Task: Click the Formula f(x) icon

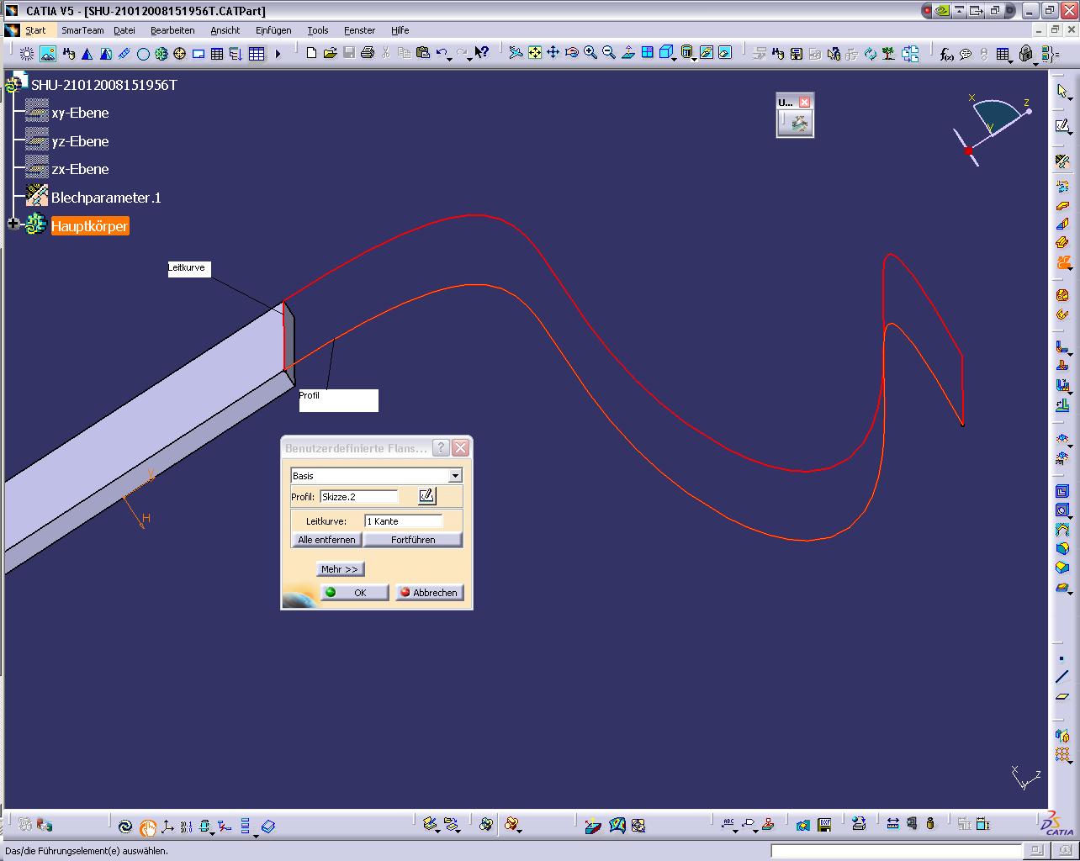Action: [946, 54]
